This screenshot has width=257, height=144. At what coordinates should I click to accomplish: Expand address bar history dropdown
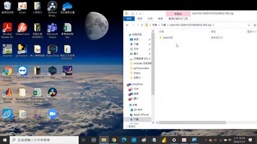click(249, 25)
